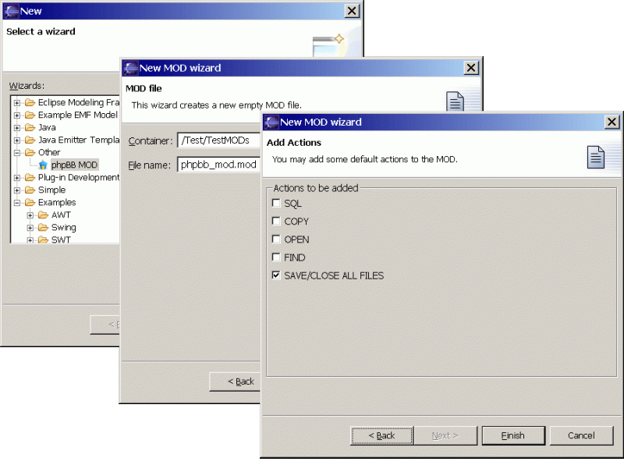The image size is (624, 465).
Task: Click the Back button on Add Actions page
Action: (x=381, y=435)
